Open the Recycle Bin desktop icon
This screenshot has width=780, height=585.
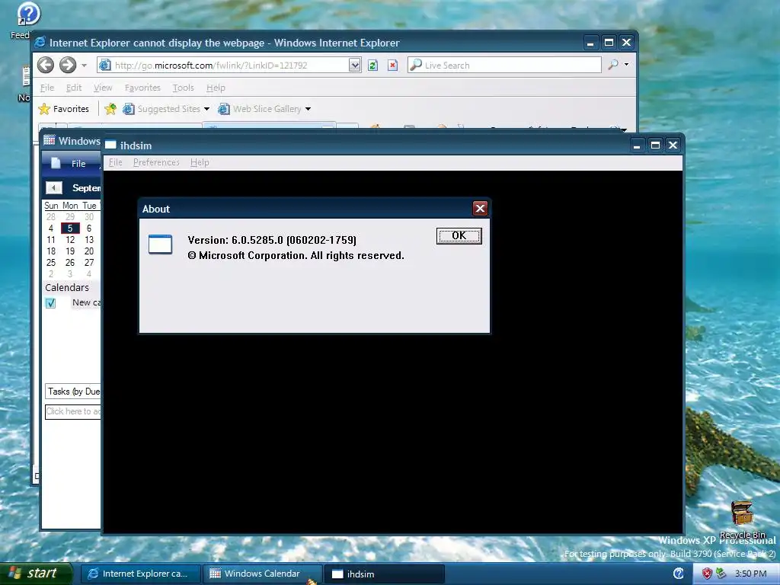(x=742, y=519)
